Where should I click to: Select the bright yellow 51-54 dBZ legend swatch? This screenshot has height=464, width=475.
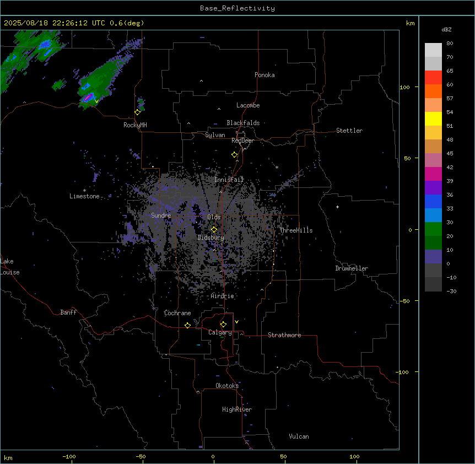[x=433, y=118]
